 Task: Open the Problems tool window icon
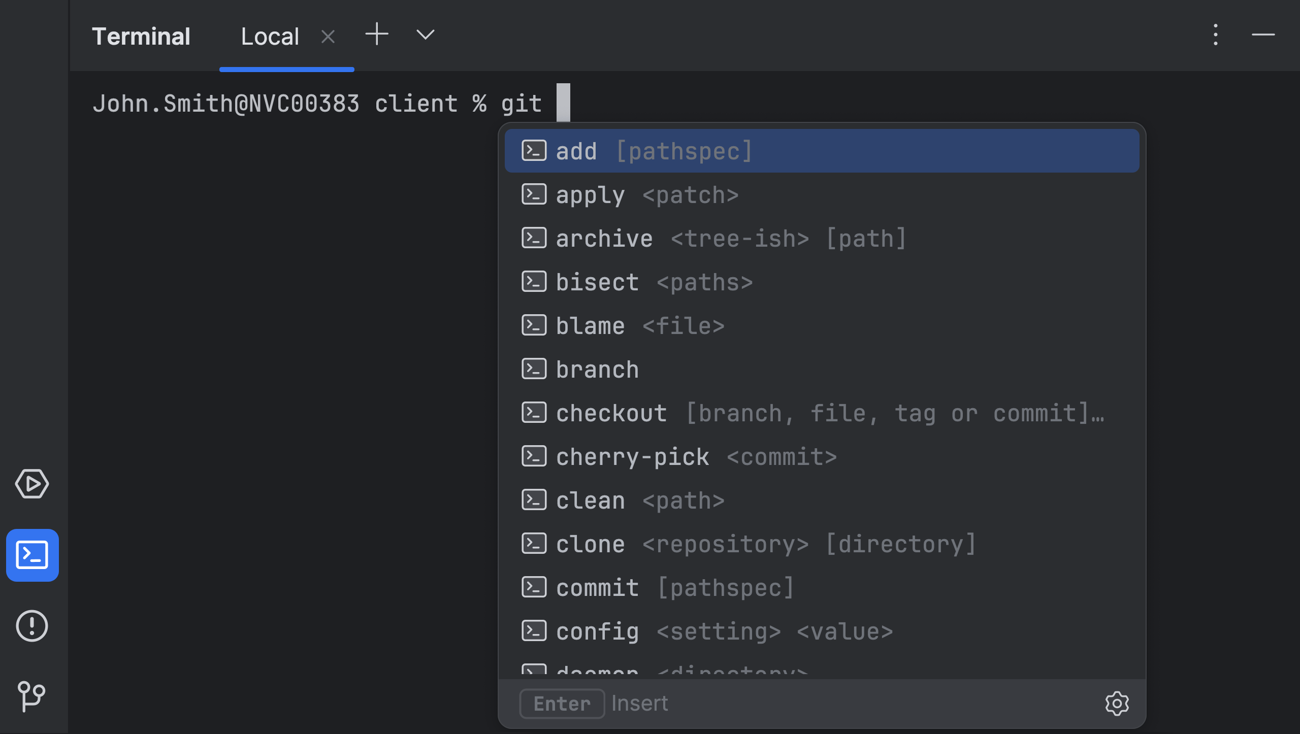(x=32, y=625)
